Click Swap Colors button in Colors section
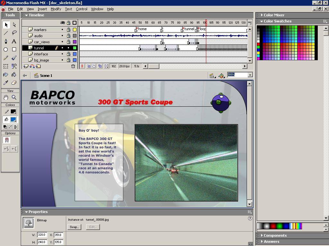The width and height of the screenshot is (329, 246). tap(15, 127)
